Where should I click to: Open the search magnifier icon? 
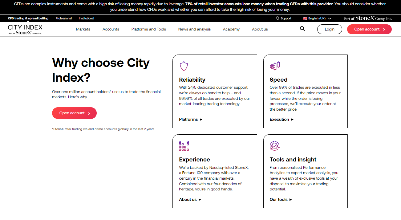tap(302, 28)
